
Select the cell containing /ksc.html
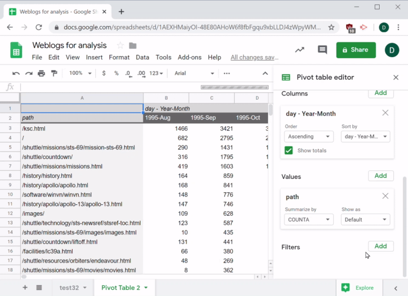coord(82,128)
